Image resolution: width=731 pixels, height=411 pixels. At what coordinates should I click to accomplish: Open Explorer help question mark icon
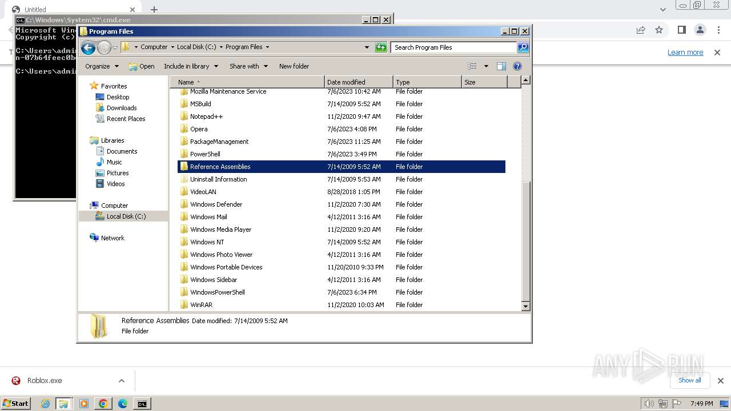[517, 66]
